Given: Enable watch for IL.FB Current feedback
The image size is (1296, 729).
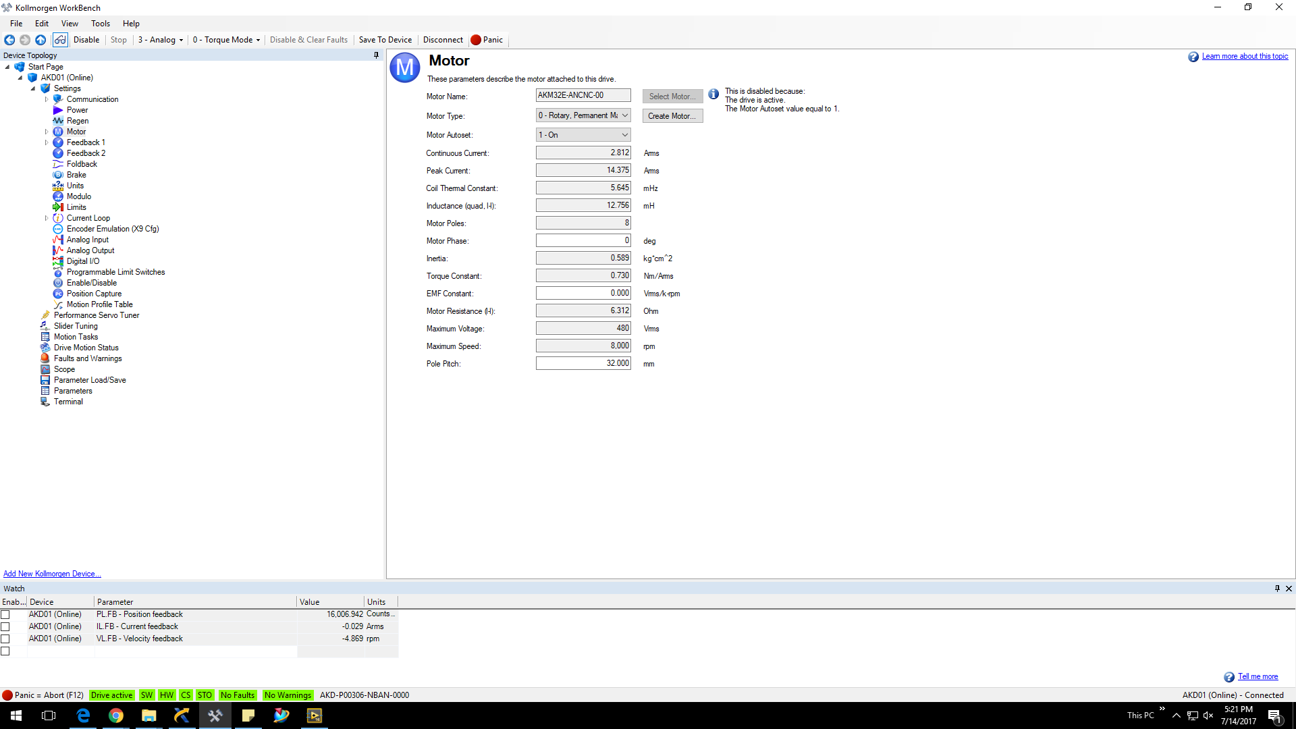Looking at the screenshot, I should click(x=5, y=626).
